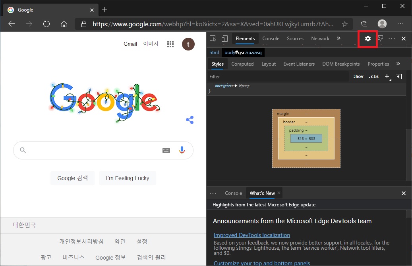The width and height of the screenshot is (412, 266).
Task: Open the on-screen keyboard input tool
Action: 166,150
